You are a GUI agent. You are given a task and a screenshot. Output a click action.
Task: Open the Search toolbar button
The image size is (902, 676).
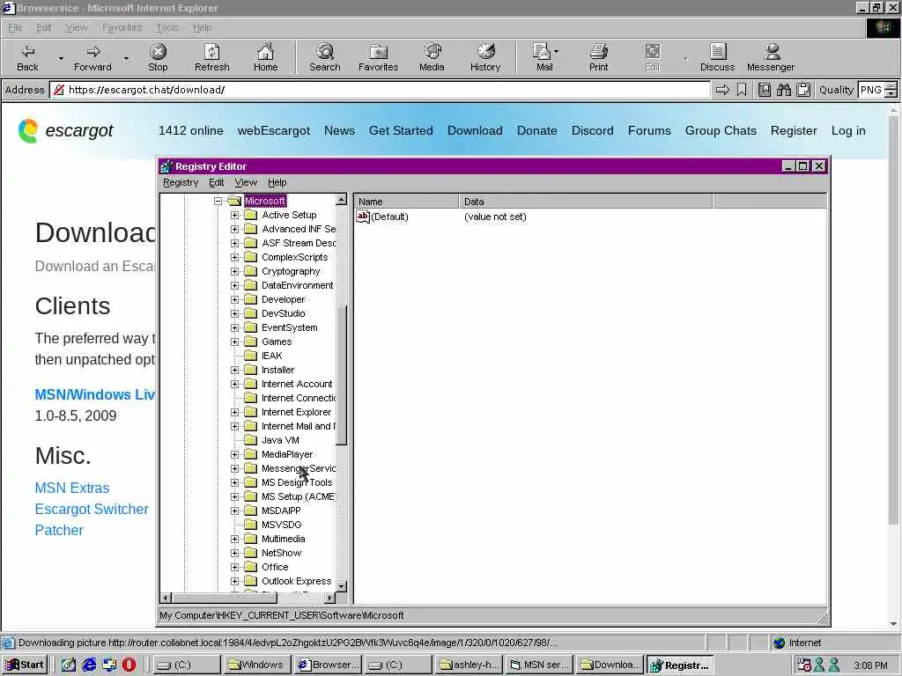coord(324,57)
